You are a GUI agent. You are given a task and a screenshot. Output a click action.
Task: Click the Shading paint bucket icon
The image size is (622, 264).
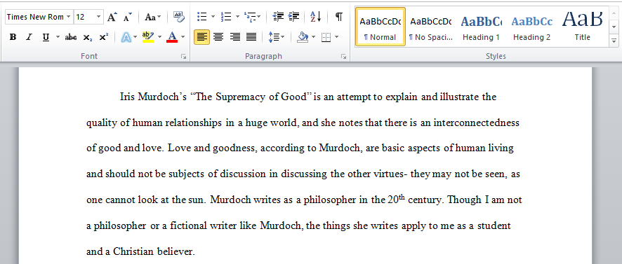(303, 37)
